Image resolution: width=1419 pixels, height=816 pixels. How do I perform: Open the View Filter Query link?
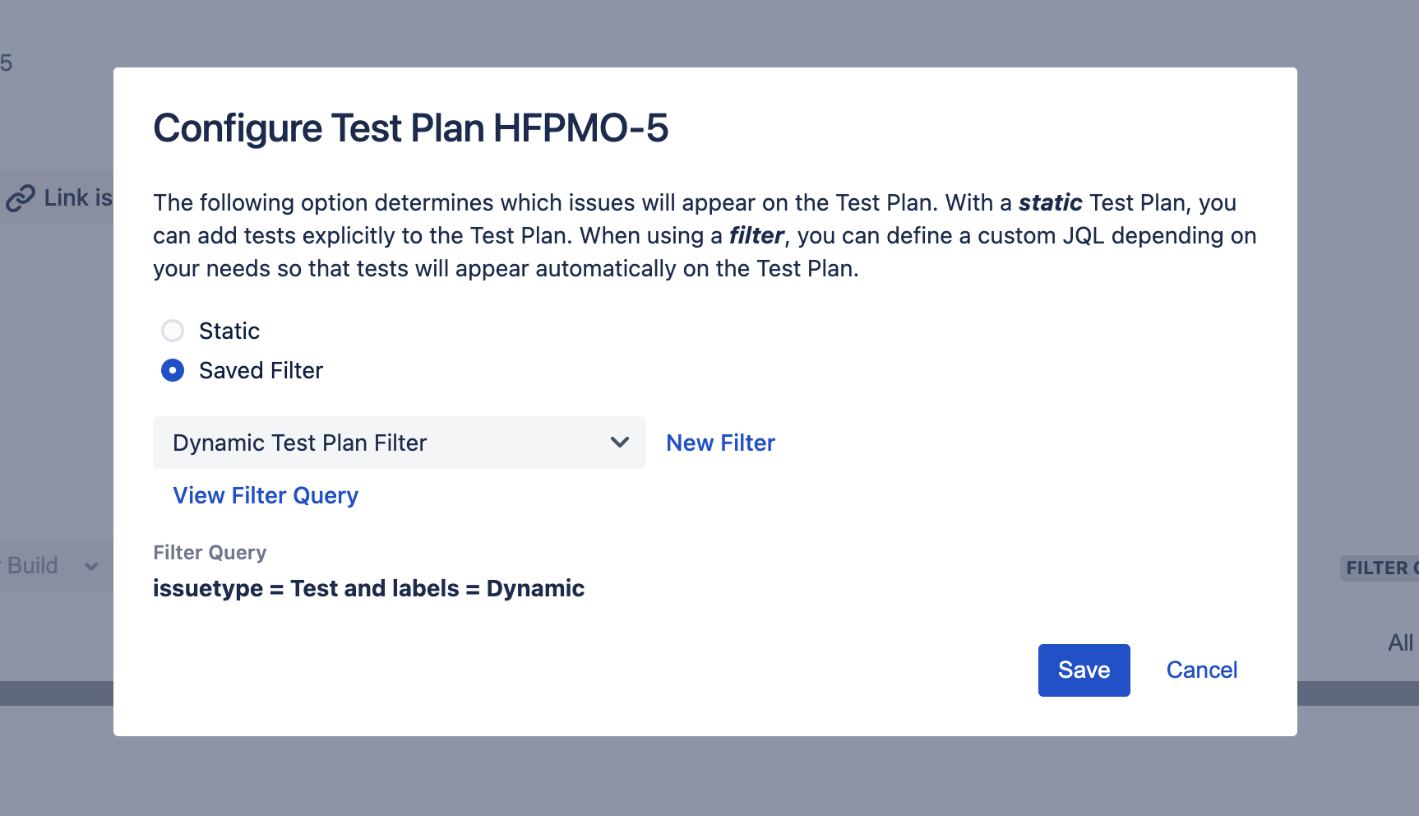point(266,495)
